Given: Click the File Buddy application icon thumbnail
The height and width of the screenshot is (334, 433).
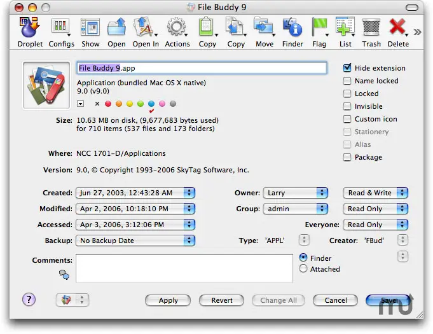Looking at the screenshot, I should [46, 85].
